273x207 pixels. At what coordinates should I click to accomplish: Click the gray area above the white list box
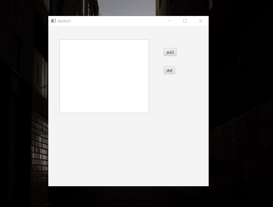(104, 33)
